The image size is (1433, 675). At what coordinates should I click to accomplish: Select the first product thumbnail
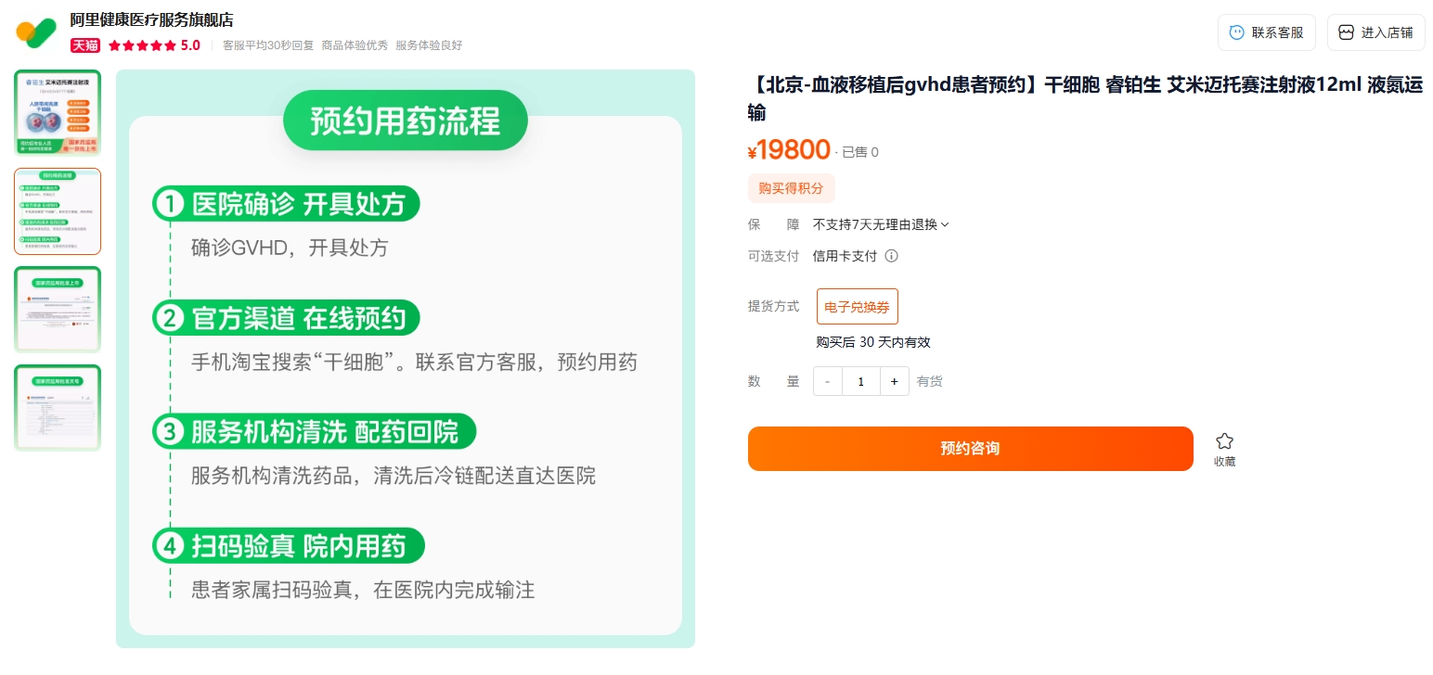click(x=57, y=112)
